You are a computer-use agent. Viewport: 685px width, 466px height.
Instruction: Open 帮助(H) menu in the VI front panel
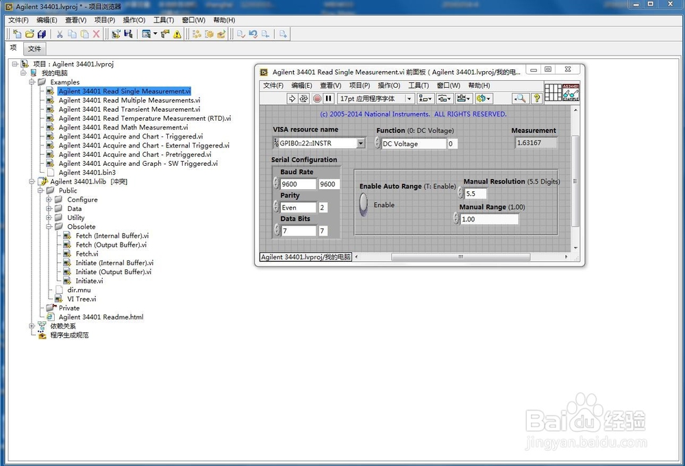point(480,85)
